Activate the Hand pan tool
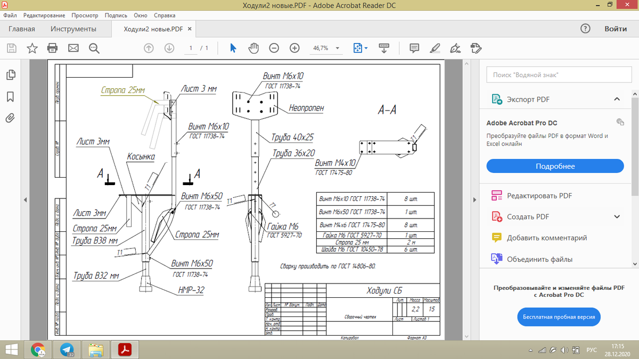 [x=253, y=48]
